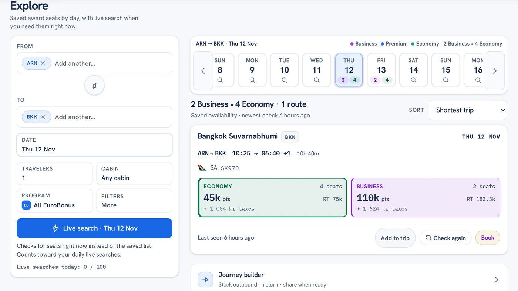
Task: Click the RT 183.3k price text
Action: click(x=481, y=199)
